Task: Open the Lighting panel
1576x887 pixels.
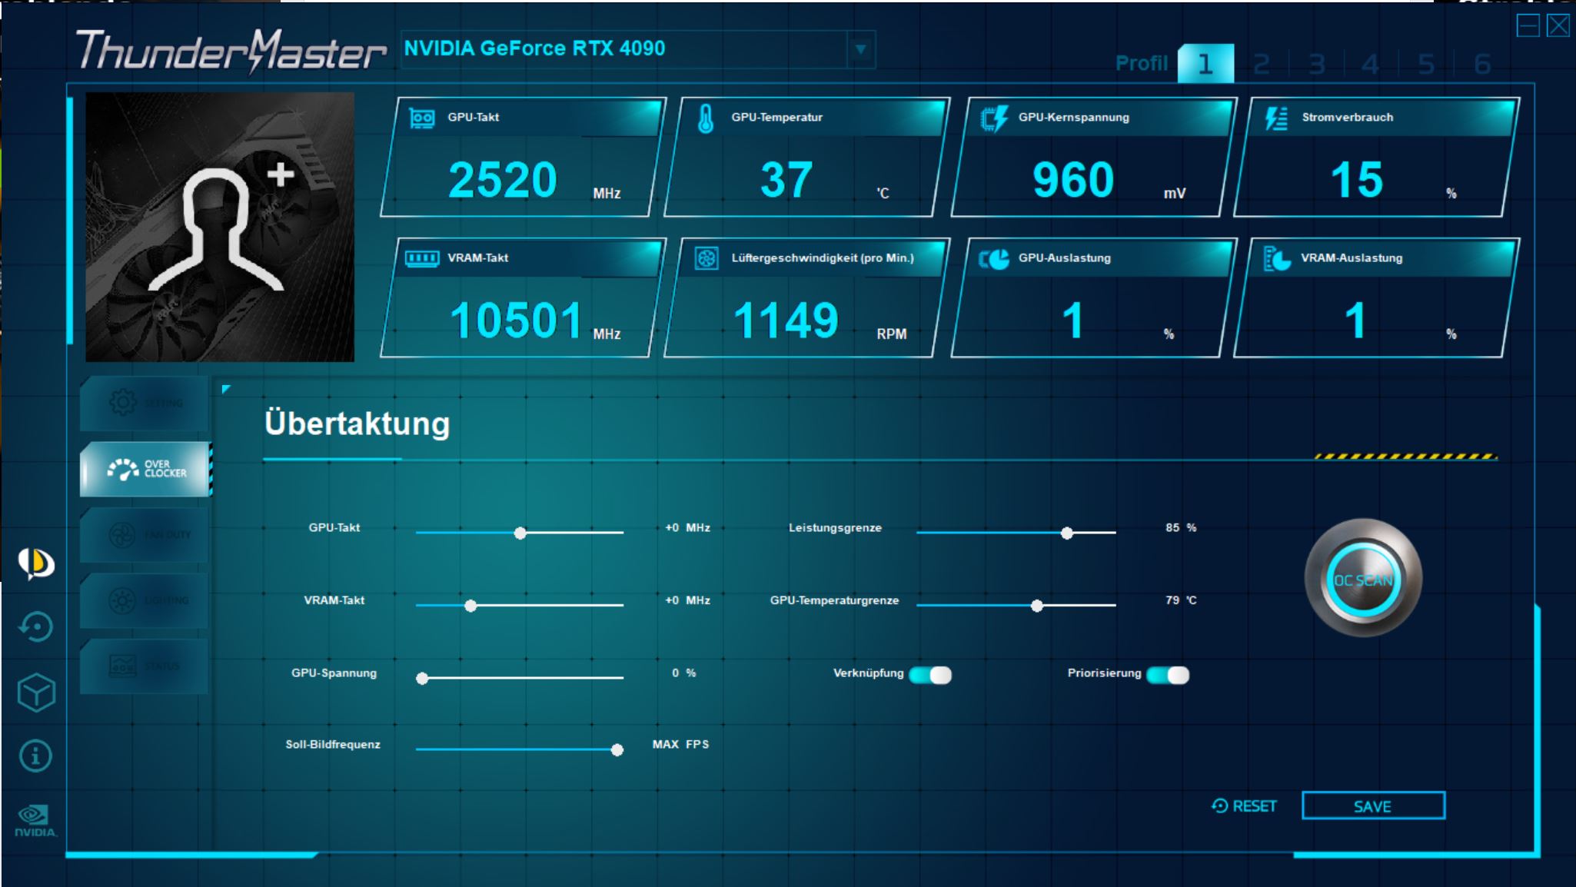Action: (x=145, y=600)
